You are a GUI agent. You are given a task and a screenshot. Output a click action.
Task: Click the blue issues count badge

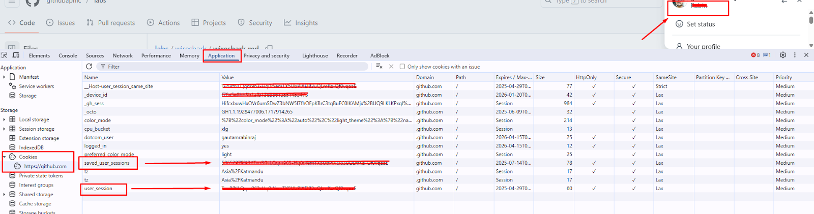pos(767,55)
